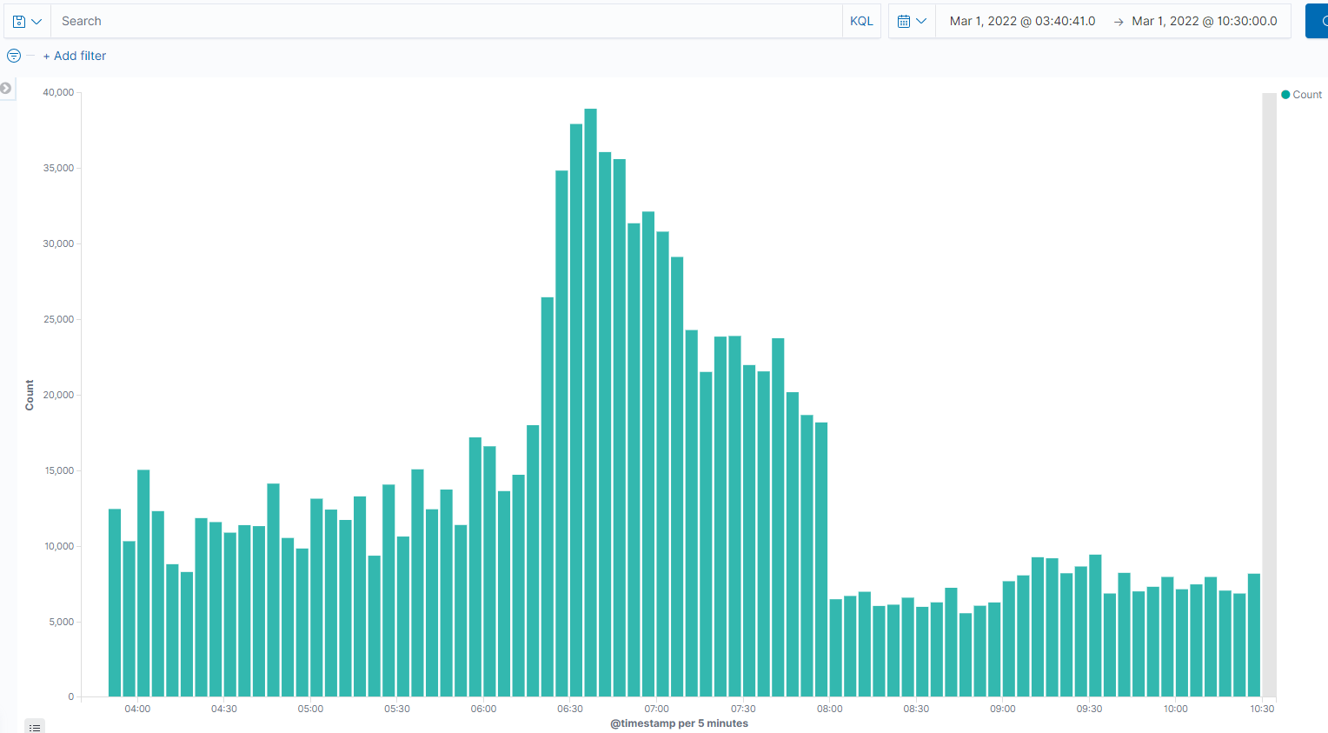Add a new filter with + Add filter
Screen dimensions: 1328x733
[75, 55]
